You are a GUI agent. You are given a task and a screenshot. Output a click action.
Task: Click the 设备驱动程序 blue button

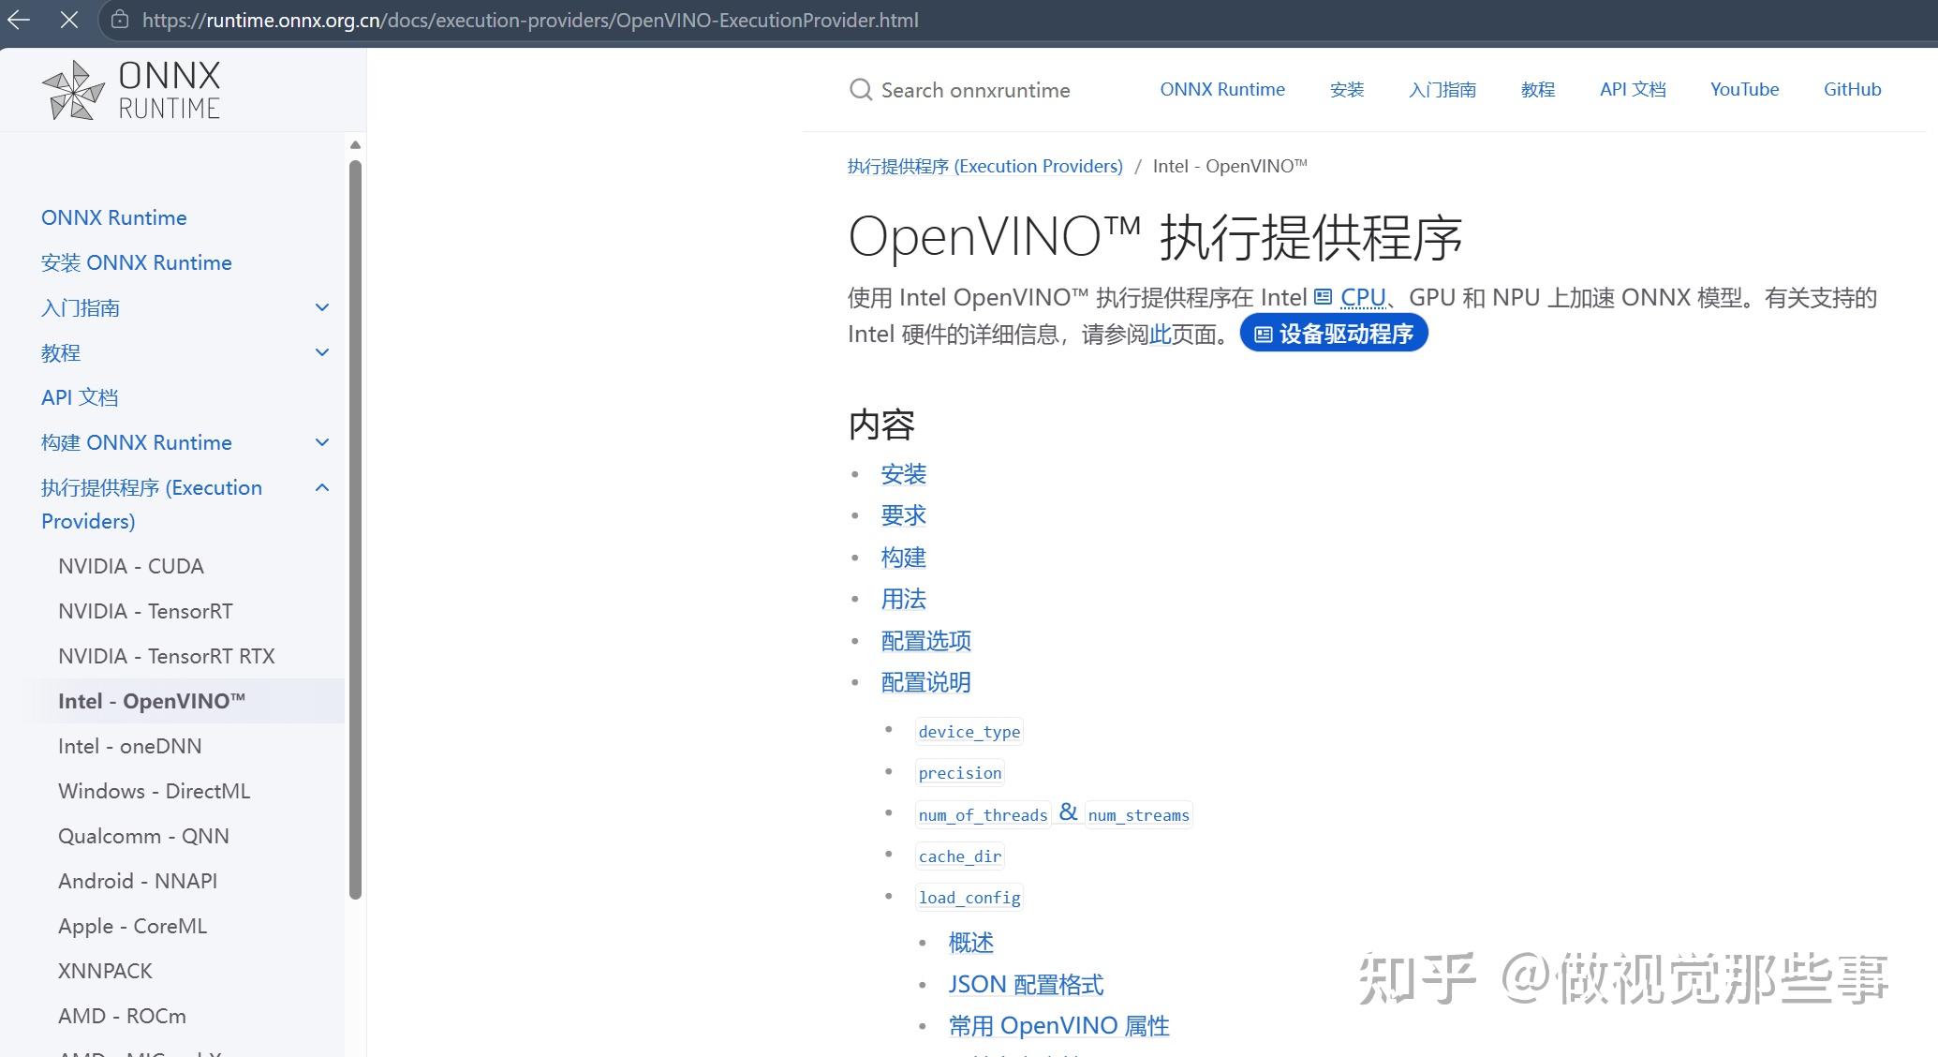click(x=1334, y=334)
